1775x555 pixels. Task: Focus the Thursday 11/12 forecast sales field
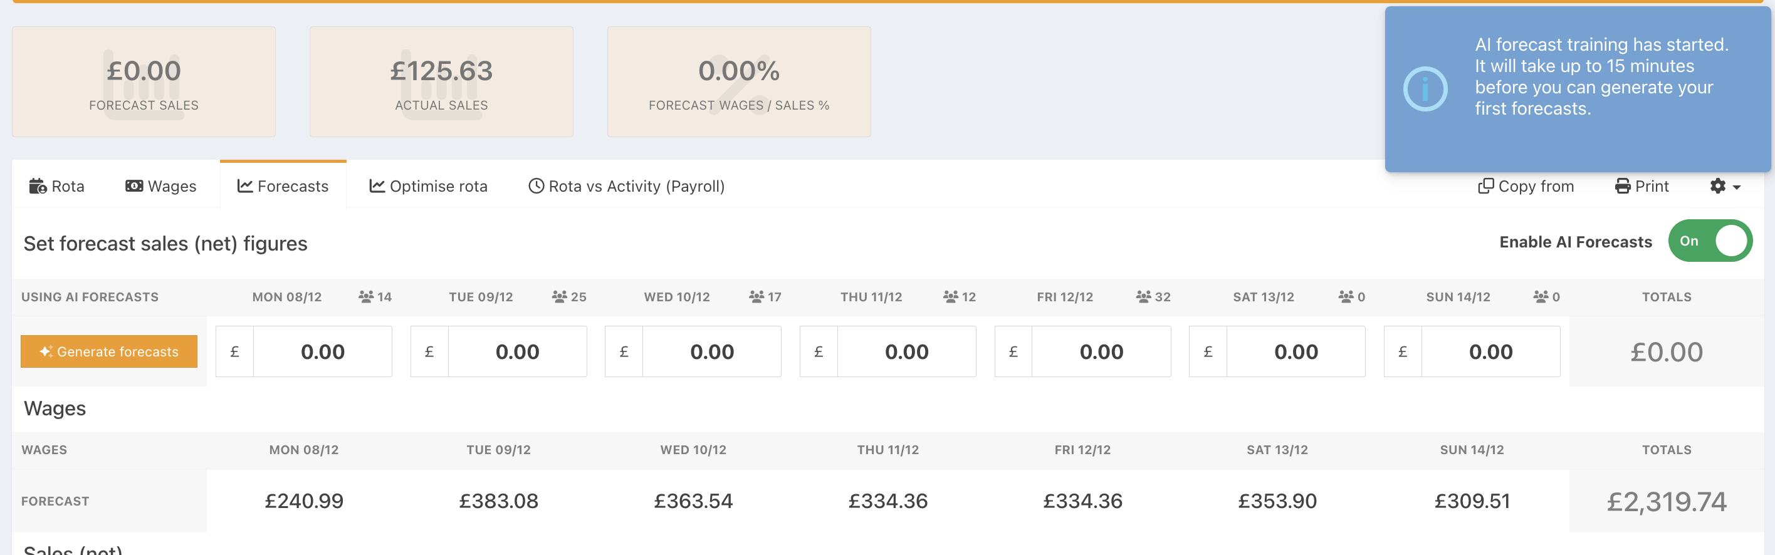click(x=906, y=352)
